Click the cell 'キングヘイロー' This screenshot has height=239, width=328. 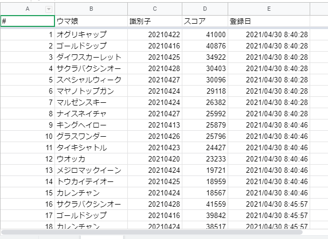click(91, 125)
